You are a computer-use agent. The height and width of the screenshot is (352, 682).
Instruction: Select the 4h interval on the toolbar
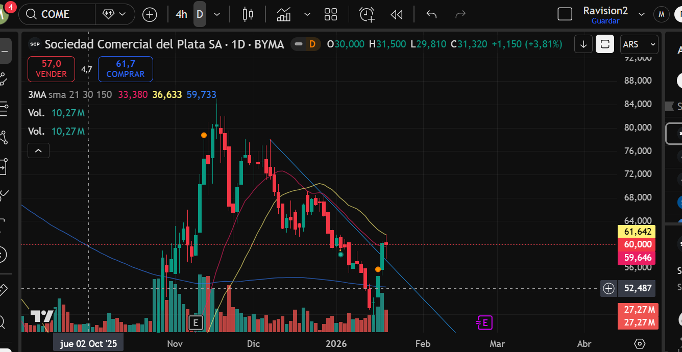click(x=181, y=14)
